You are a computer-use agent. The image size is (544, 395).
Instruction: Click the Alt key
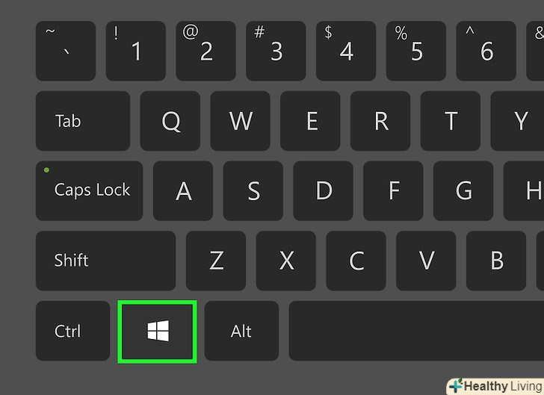[241, 331]
